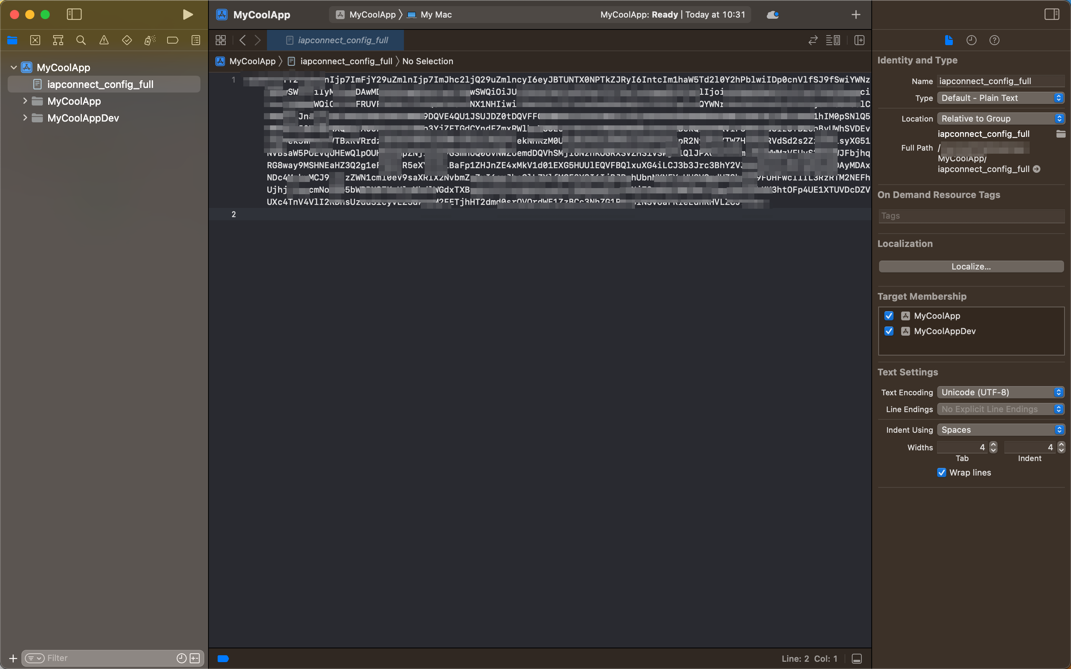1071x669 pixels.
Task: Open the related items grid icon
Action: tap(220, 40)
